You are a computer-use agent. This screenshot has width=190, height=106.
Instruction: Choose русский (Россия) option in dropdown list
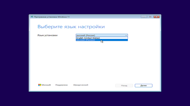tap(102, 40)
